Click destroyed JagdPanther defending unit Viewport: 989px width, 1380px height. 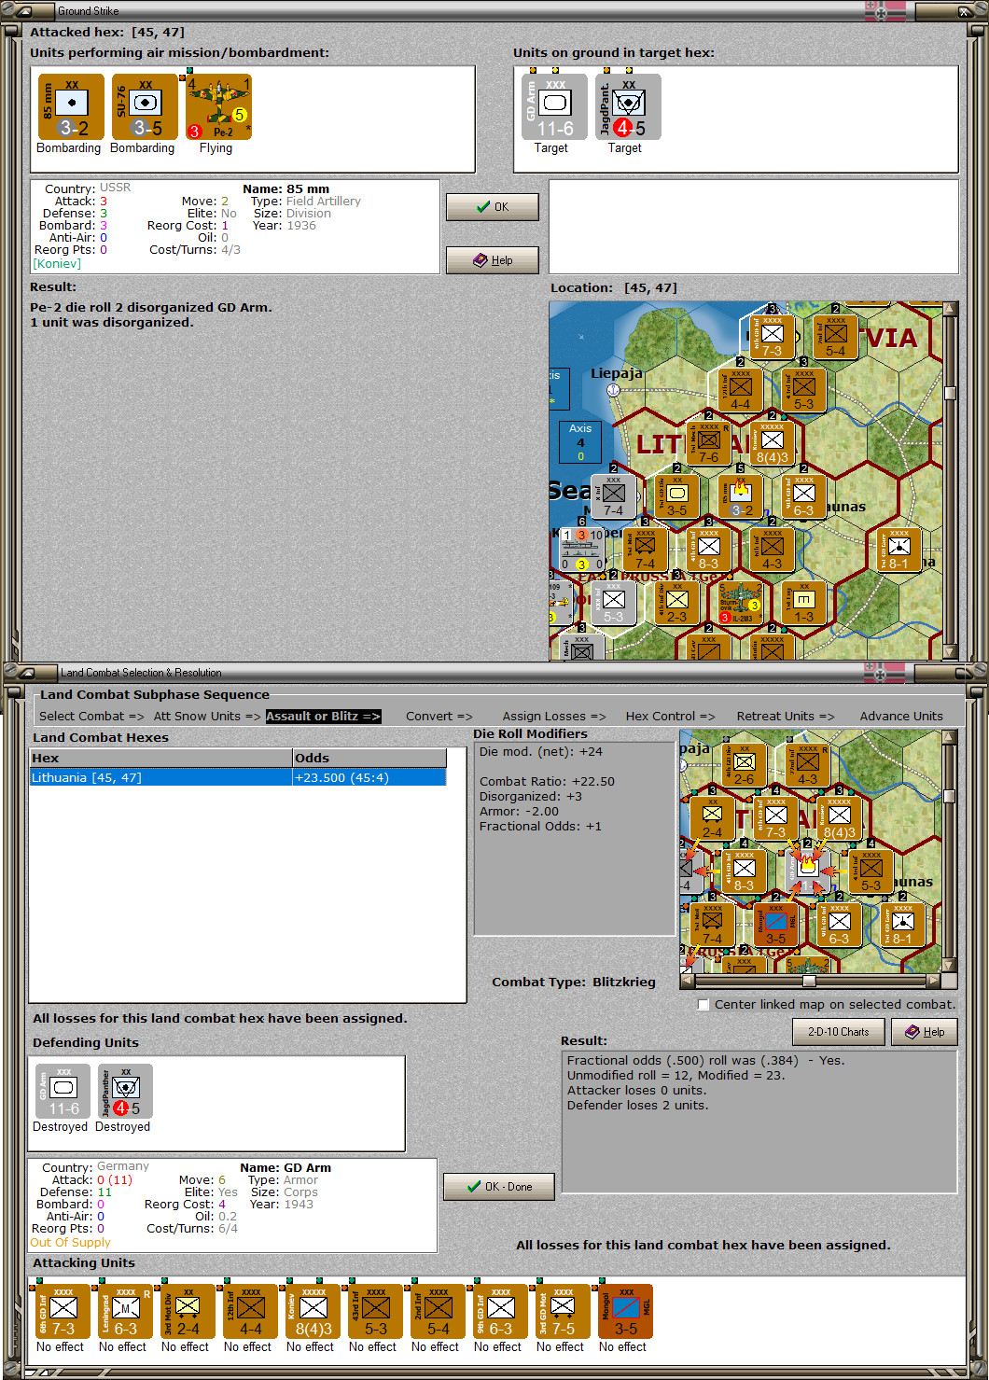tap(126, 1092)
